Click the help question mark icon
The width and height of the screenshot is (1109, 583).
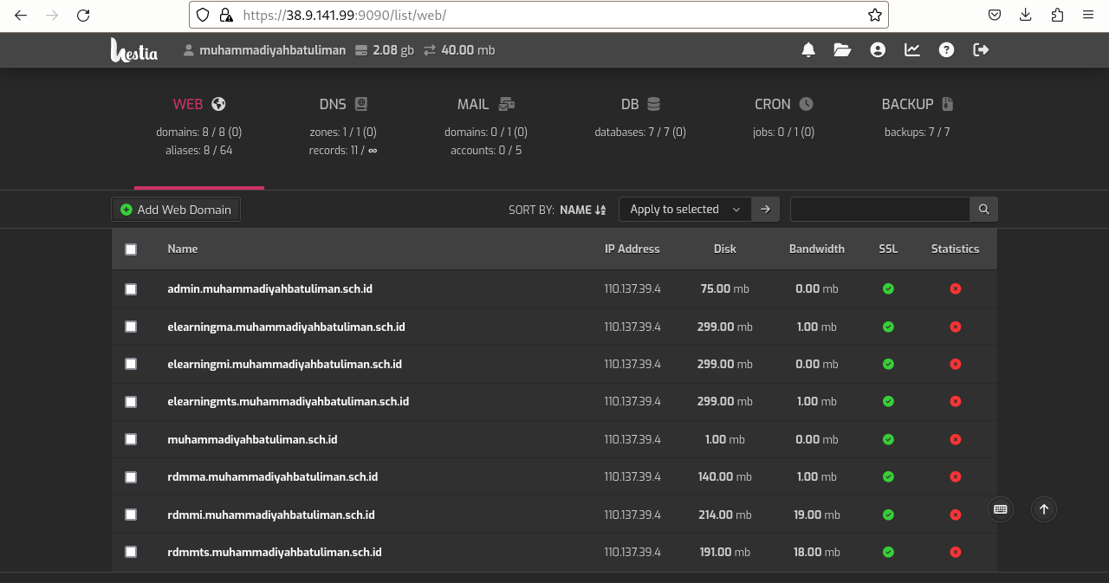pos(946,50)
